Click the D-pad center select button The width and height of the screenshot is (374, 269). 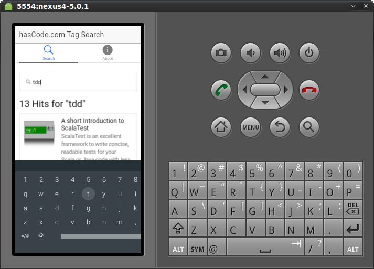(265, 90)
